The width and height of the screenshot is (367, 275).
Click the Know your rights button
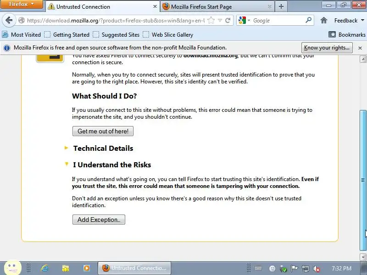(327, 48)
